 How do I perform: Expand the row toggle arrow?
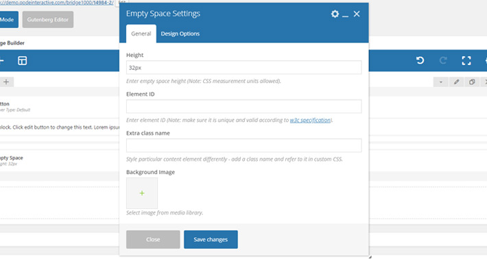(441, 82)
